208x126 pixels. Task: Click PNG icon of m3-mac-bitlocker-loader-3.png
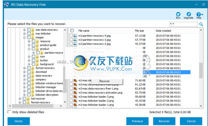[76, 97]
